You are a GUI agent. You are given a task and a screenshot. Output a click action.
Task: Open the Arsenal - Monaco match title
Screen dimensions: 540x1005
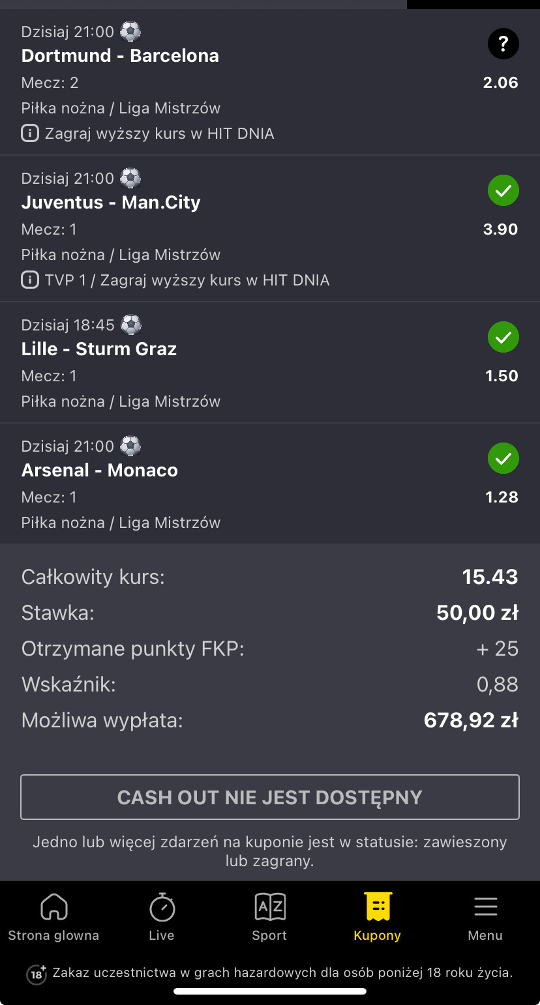coord(100,471)
